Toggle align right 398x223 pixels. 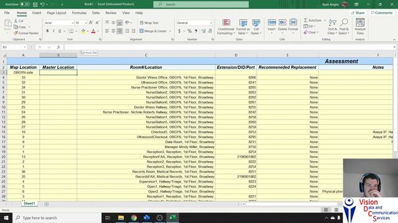tap(119, 31)
